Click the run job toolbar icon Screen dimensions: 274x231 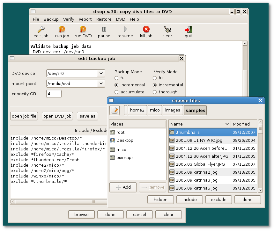point(62,29)
